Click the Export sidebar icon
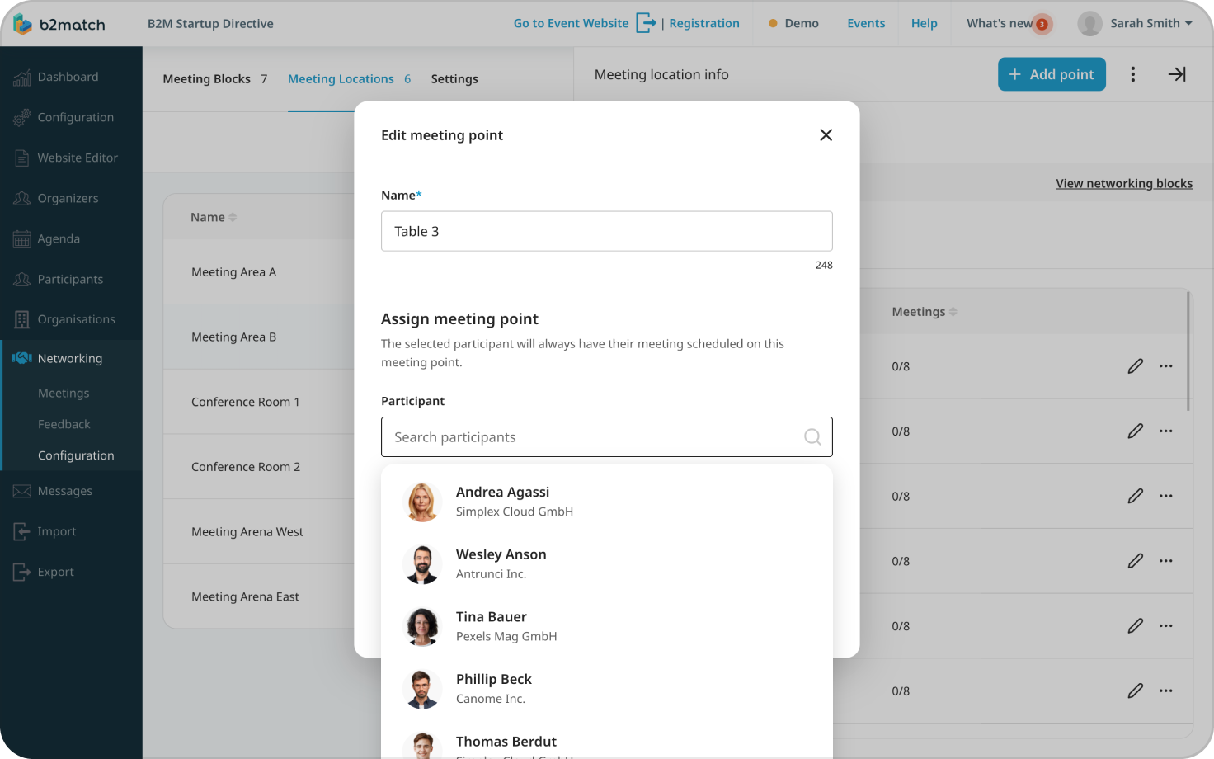Screen dimensions: 1214x759 click(x=22, y=572)
